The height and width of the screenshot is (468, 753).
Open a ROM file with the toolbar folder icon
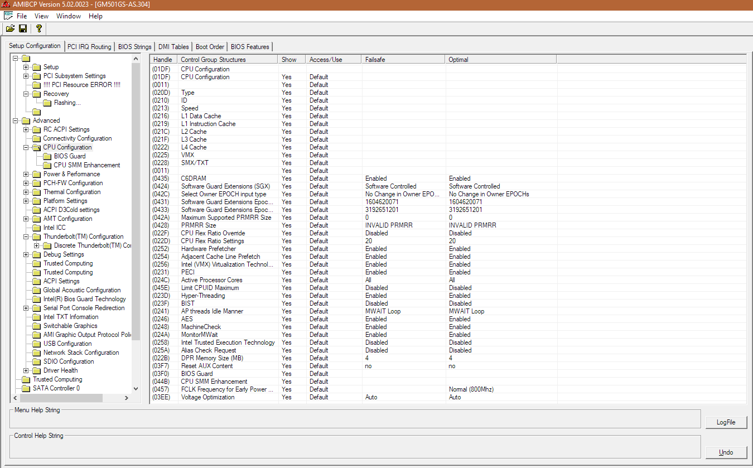(11, 28)
